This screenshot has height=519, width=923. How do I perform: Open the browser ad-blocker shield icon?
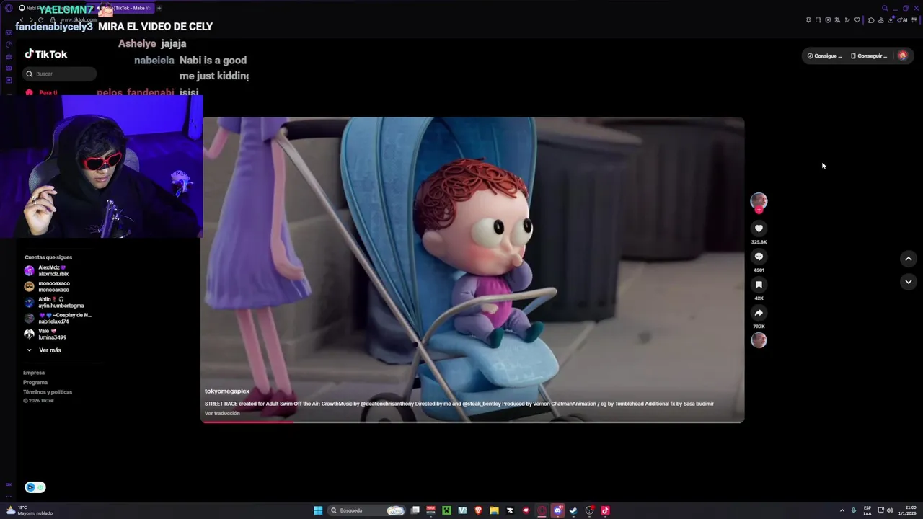(828, 20)
